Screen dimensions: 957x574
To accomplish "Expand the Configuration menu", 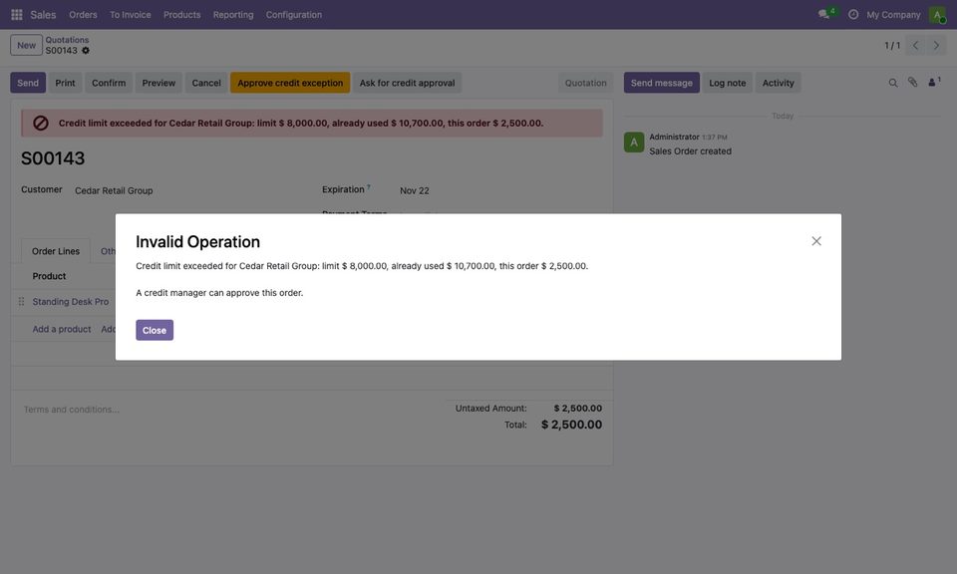I will point(293,15).
